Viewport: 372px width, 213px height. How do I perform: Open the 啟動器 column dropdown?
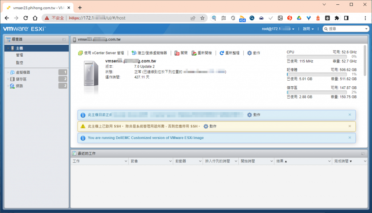coord(200,161)
